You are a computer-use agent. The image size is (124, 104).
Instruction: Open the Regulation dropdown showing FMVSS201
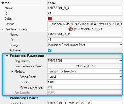85,61
